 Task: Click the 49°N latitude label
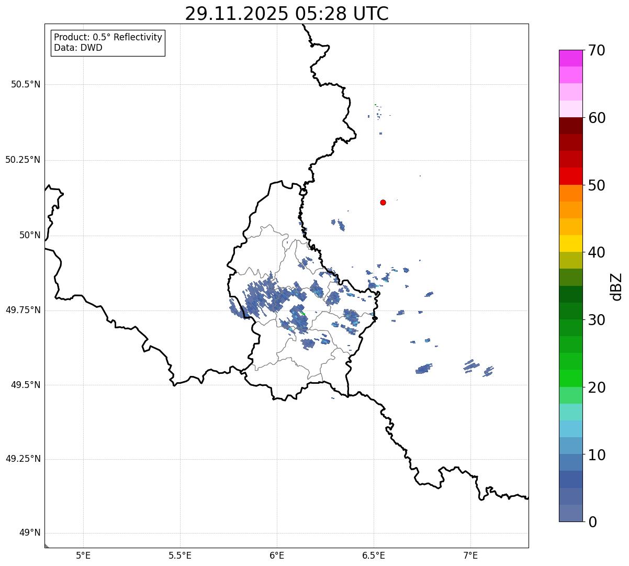30,533
